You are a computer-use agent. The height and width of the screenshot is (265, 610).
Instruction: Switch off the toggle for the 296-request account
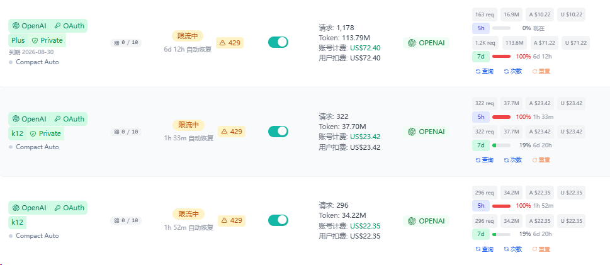point(278,220)
